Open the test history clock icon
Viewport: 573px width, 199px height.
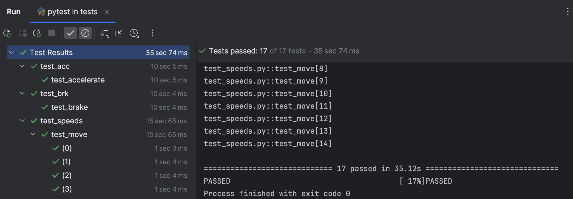133,33
